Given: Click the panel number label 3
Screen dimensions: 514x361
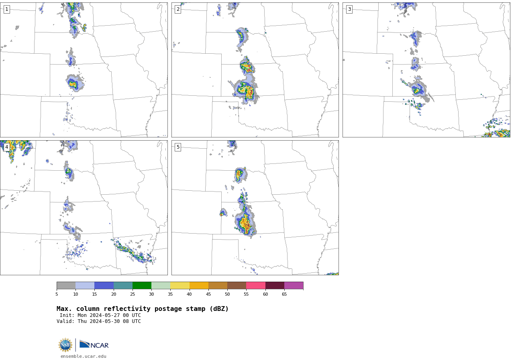Looking at the screenshot, I should (x=349, y=9).
